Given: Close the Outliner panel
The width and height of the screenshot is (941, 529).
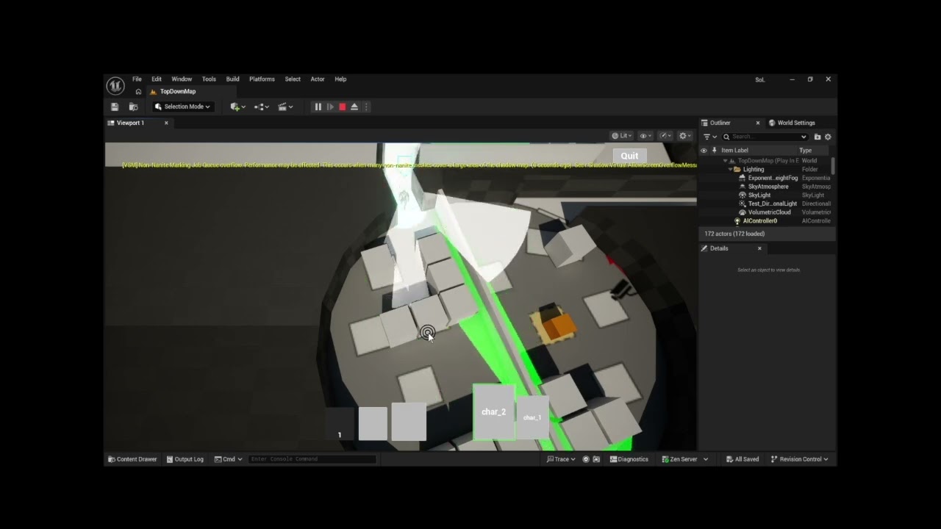Looking at the screenshot, I should click(758, 123).
